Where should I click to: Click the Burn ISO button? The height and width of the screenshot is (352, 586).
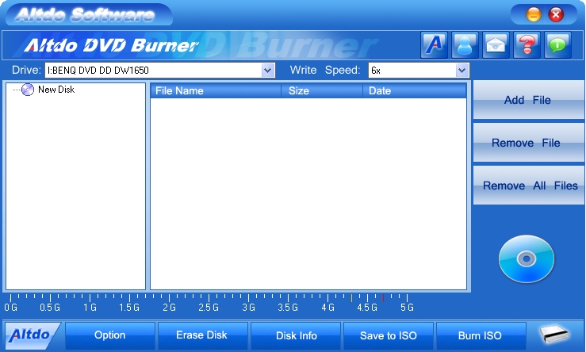(481, 335)
